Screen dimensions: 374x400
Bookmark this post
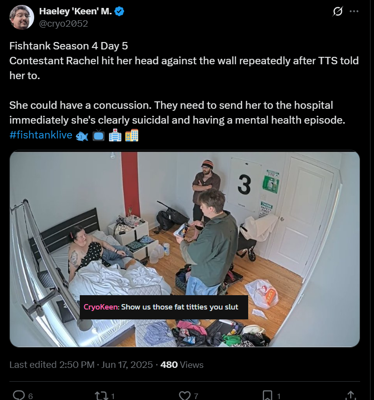point(267,396)
